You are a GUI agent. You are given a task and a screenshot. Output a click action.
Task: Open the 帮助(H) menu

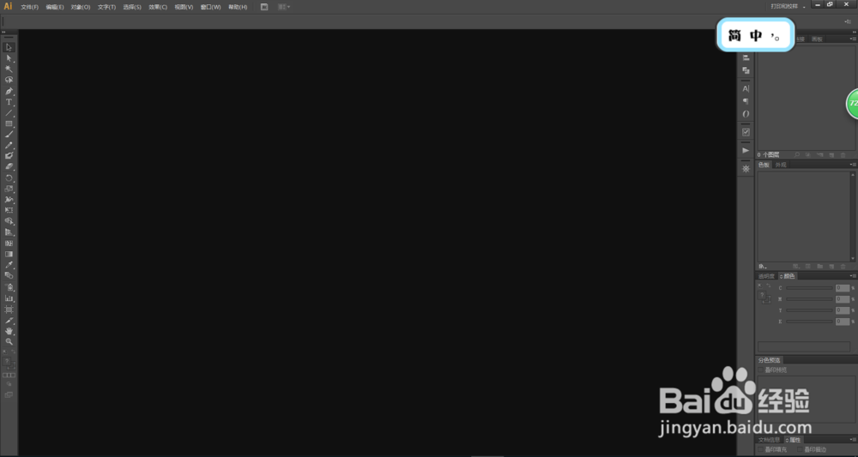[x=238, y=7]
